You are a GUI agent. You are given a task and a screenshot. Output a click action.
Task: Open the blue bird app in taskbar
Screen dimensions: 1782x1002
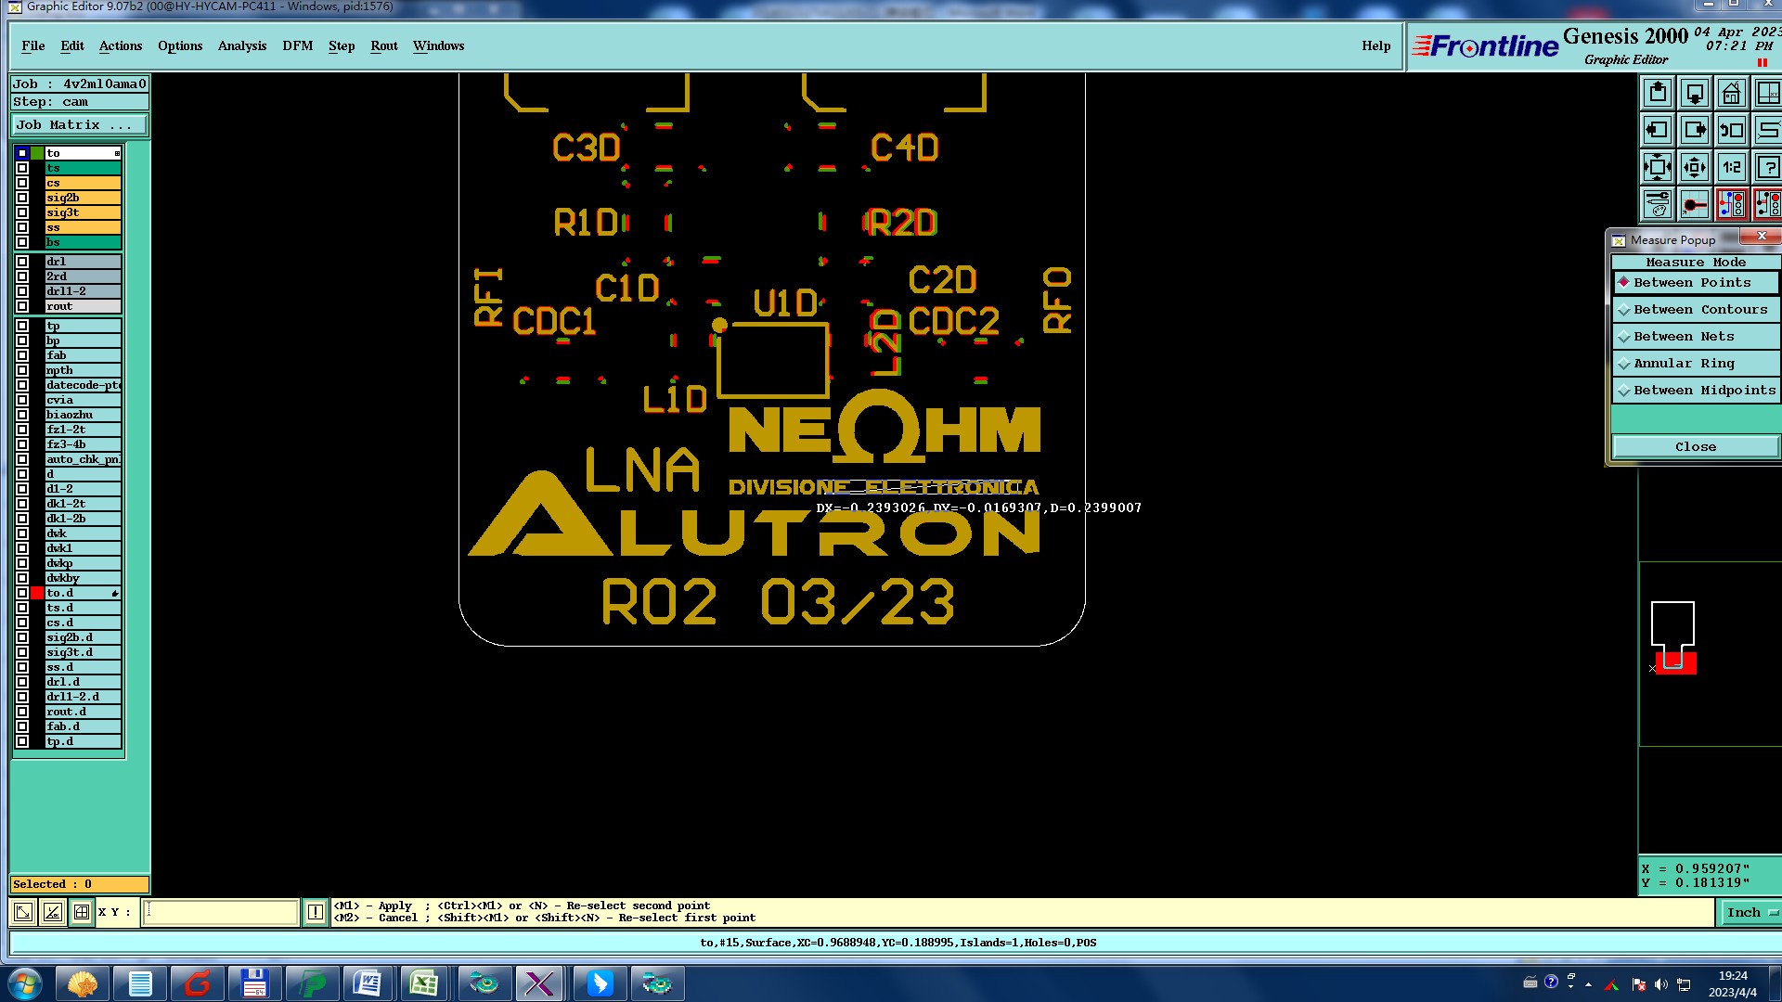[x=599, y=983]
